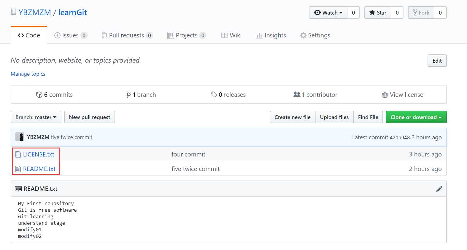Click the Insights bar graph icon
The image size is (467, 250).
click(259, 35)
